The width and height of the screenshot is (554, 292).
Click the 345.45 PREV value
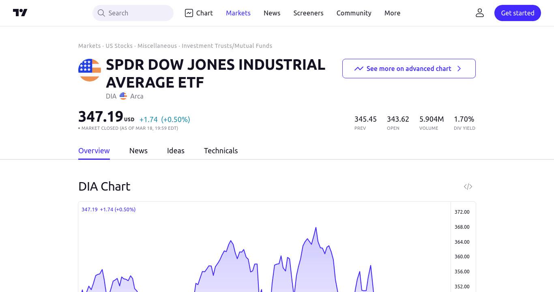[365, 119]
